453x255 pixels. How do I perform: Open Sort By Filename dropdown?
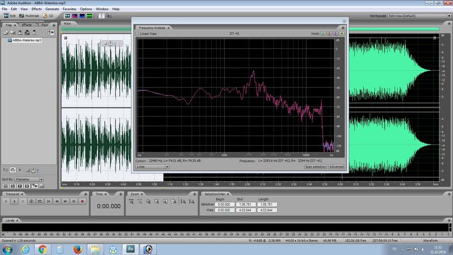[x=29, y=179]
